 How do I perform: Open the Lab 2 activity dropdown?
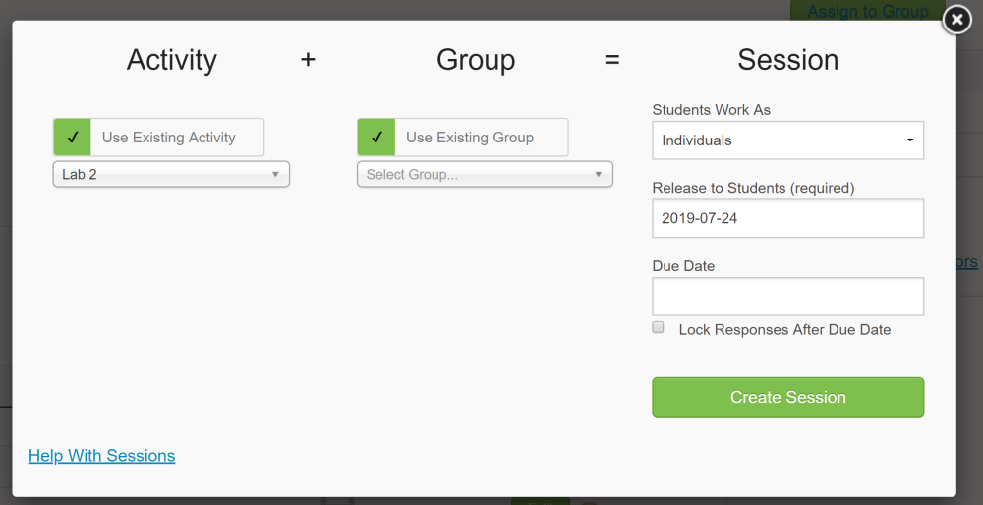171,175
